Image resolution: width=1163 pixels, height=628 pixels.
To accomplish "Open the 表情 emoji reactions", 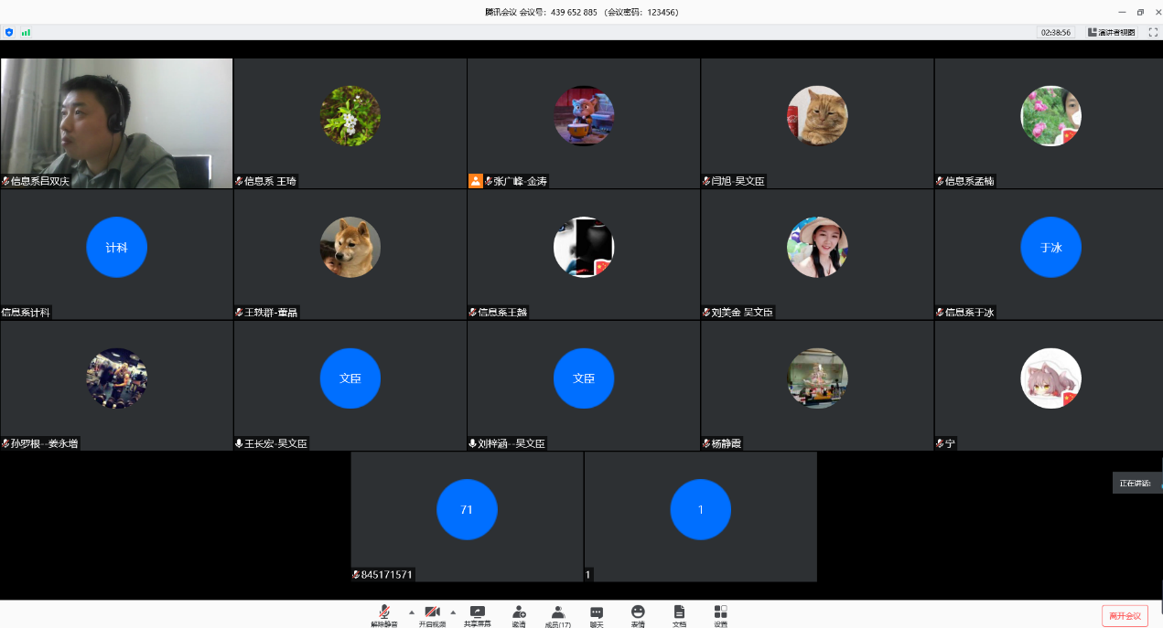I will pos(638,614).
